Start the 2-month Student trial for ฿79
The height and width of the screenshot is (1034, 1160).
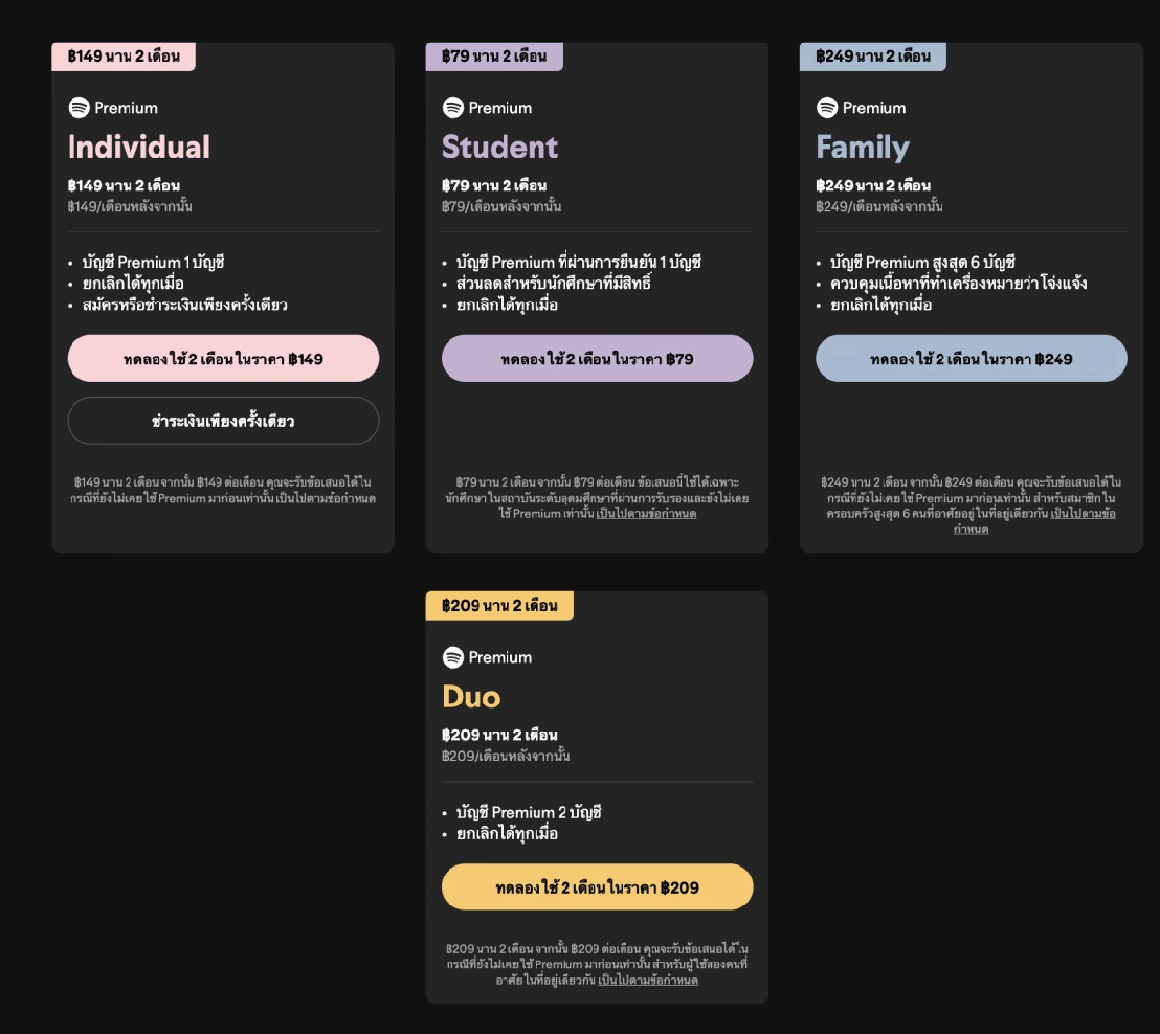point(597,359)
